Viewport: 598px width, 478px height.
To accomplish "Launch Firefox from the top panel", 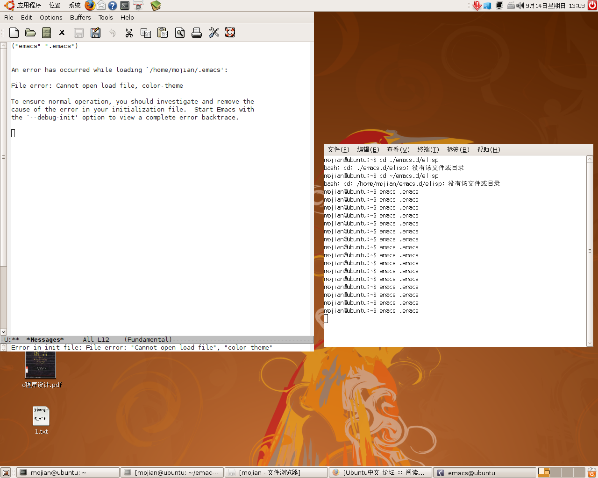I will click(x=90, y=6).
